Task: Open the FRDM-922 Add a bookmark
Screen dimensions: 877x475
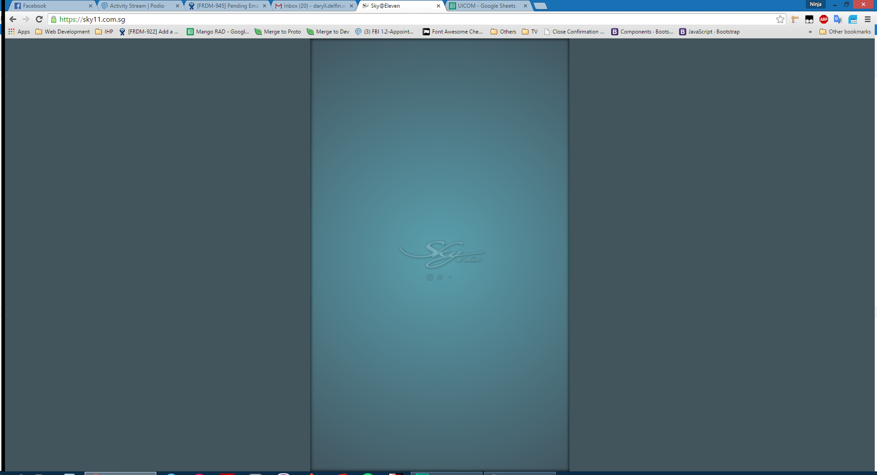Action: click(x=149, y=32)
